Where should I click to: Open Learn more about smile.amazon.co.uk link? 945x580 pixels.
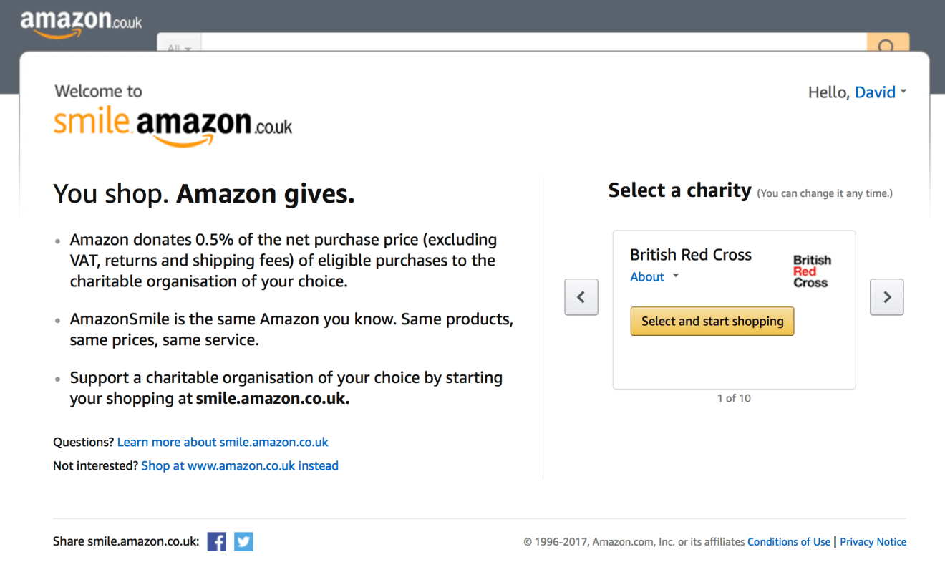[x=223, y=443]
